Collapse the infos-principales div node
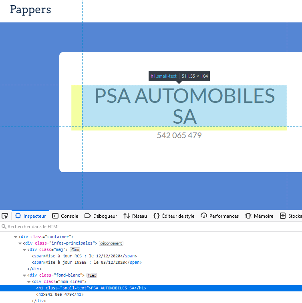Viewport: 302px width, 303px height. coord(20,243)
